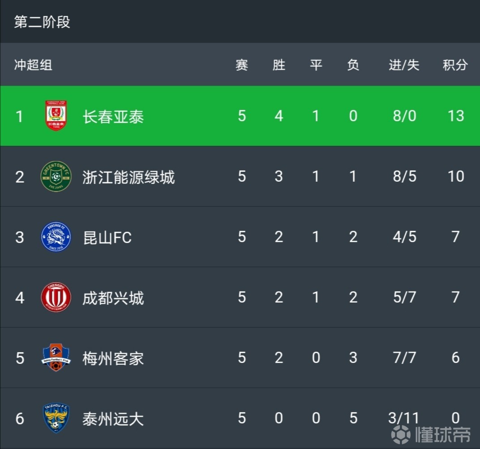Sort table by 积分 points column
The width and height of the screenshot is (480, 449).
(x=456, y=65)
